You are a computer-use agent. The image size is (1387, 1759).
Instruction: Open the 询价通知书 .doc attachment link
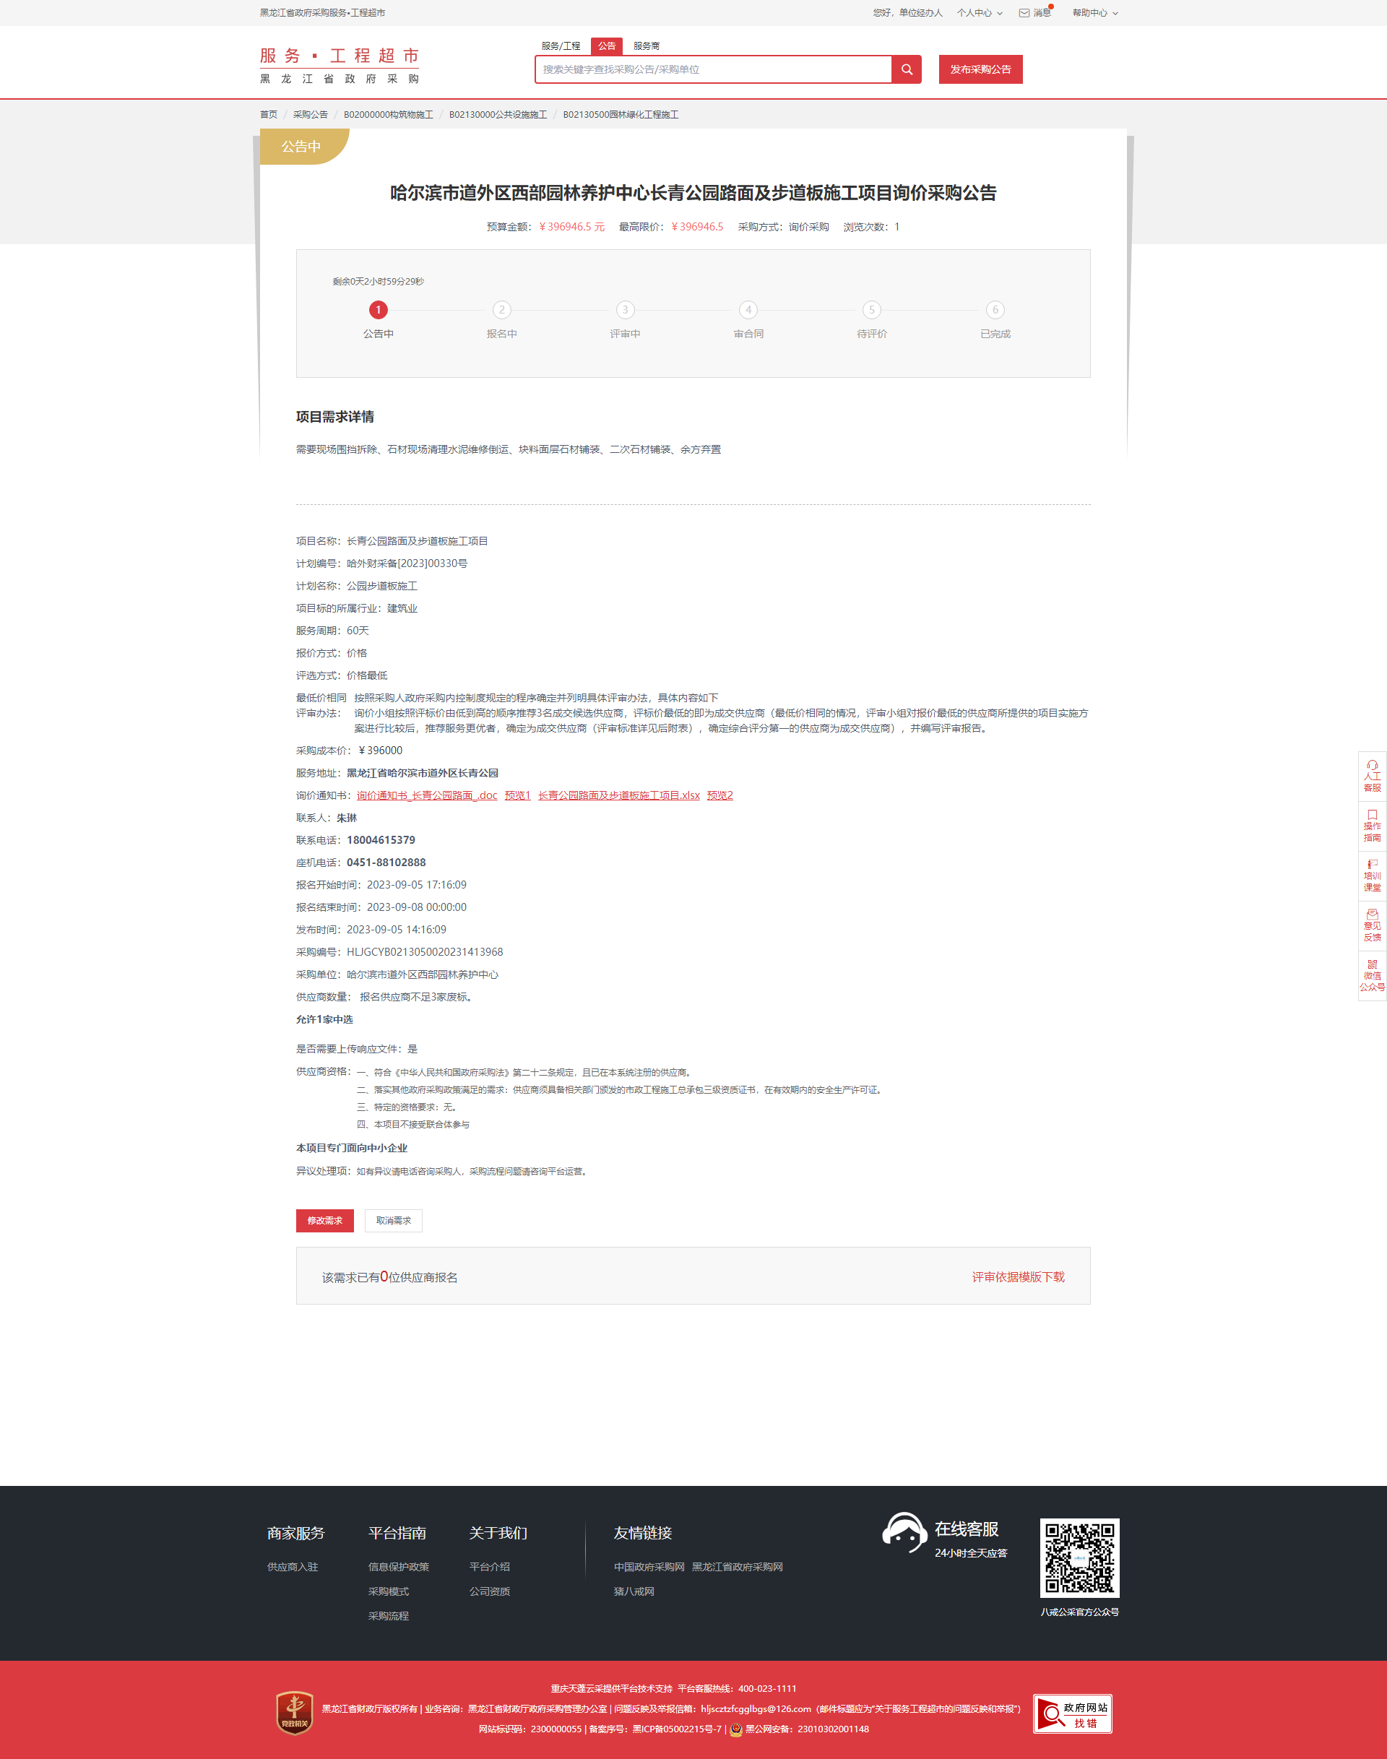click(426, 795)
